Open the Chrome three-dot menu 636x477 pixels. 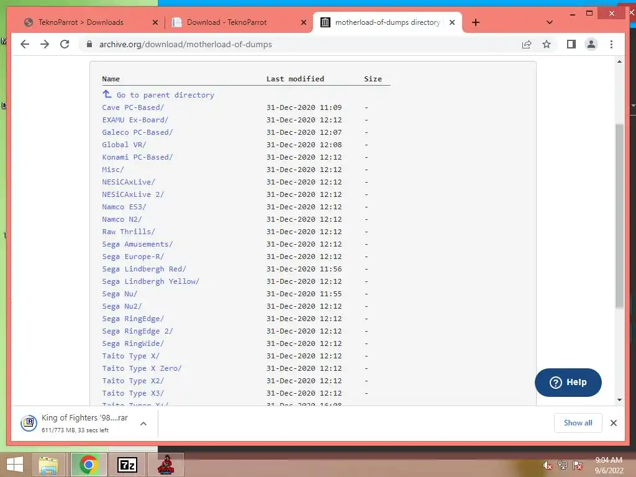point(611,44)
